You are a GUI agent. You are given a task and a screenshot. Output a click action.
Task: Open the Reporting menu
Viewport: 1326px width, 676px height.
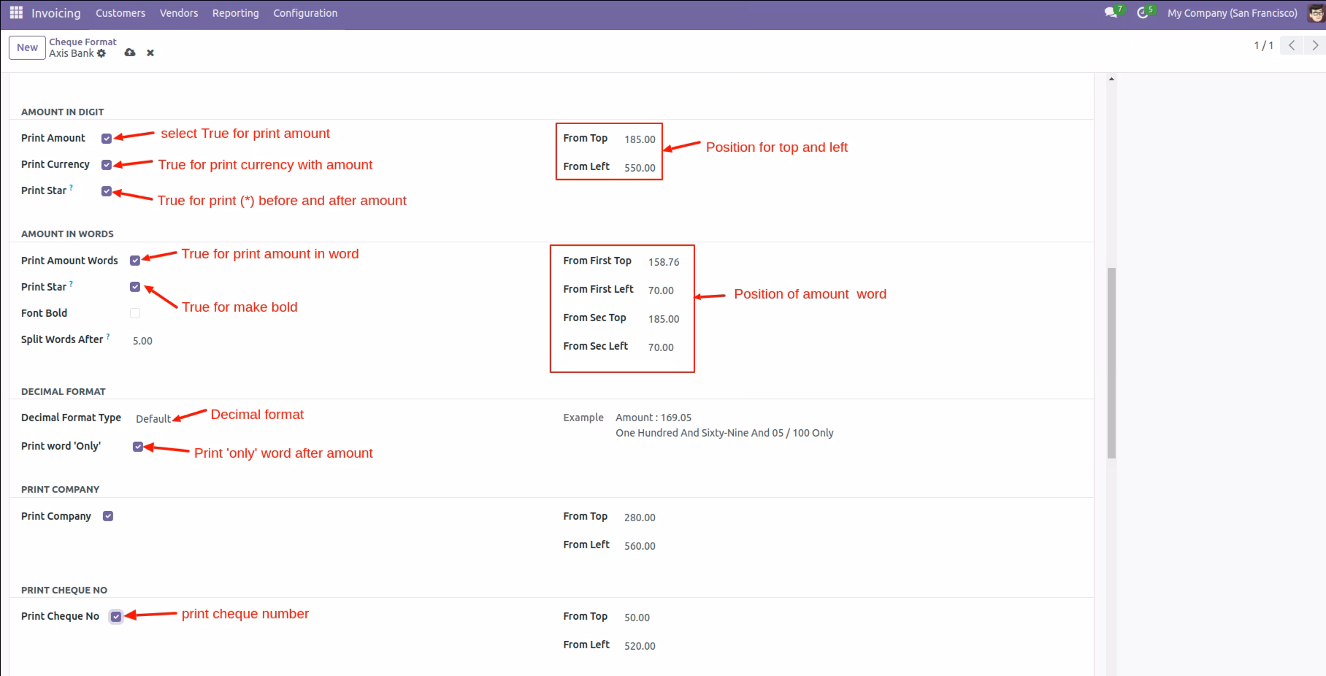[x=235, y=13]
